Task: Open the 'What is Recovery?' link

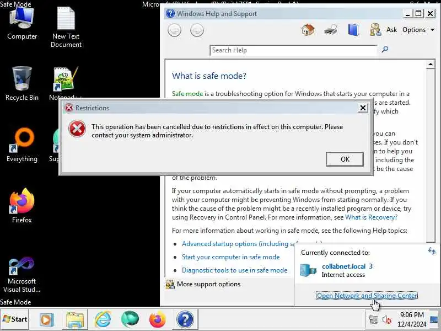Action: point(371,217)
